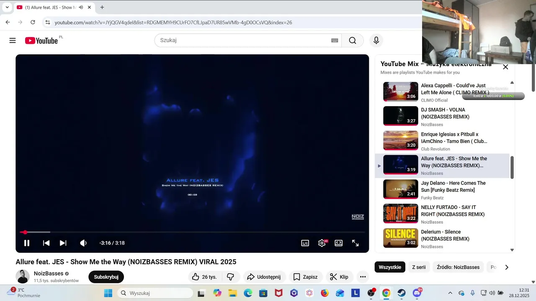
Task: Open Microsoft Store from the taskbar
Action: click(263, 293)
